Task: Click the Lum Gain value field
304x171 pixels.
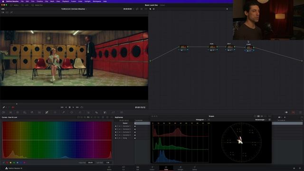Action: pos(108,162)
